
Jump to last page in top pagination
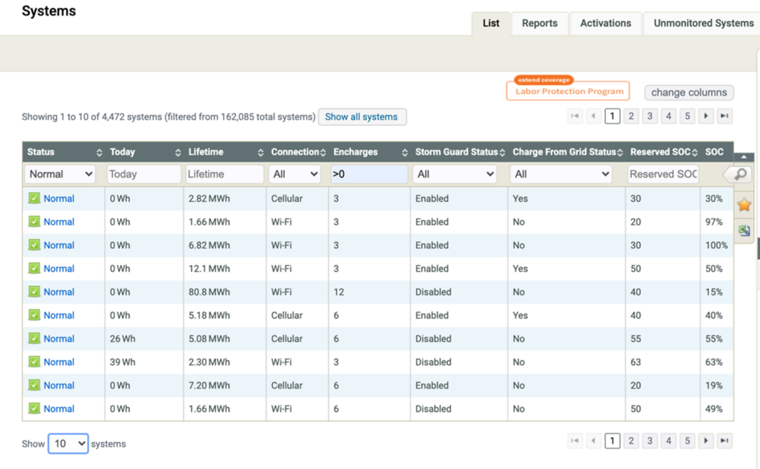(724, 116)
